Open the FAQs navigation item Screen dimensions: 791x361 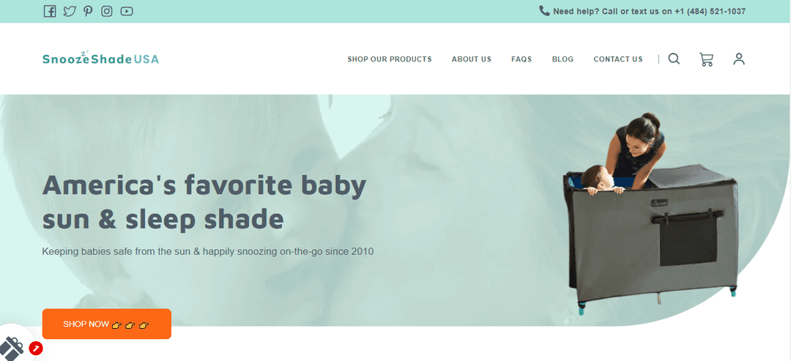coord(521,59)
